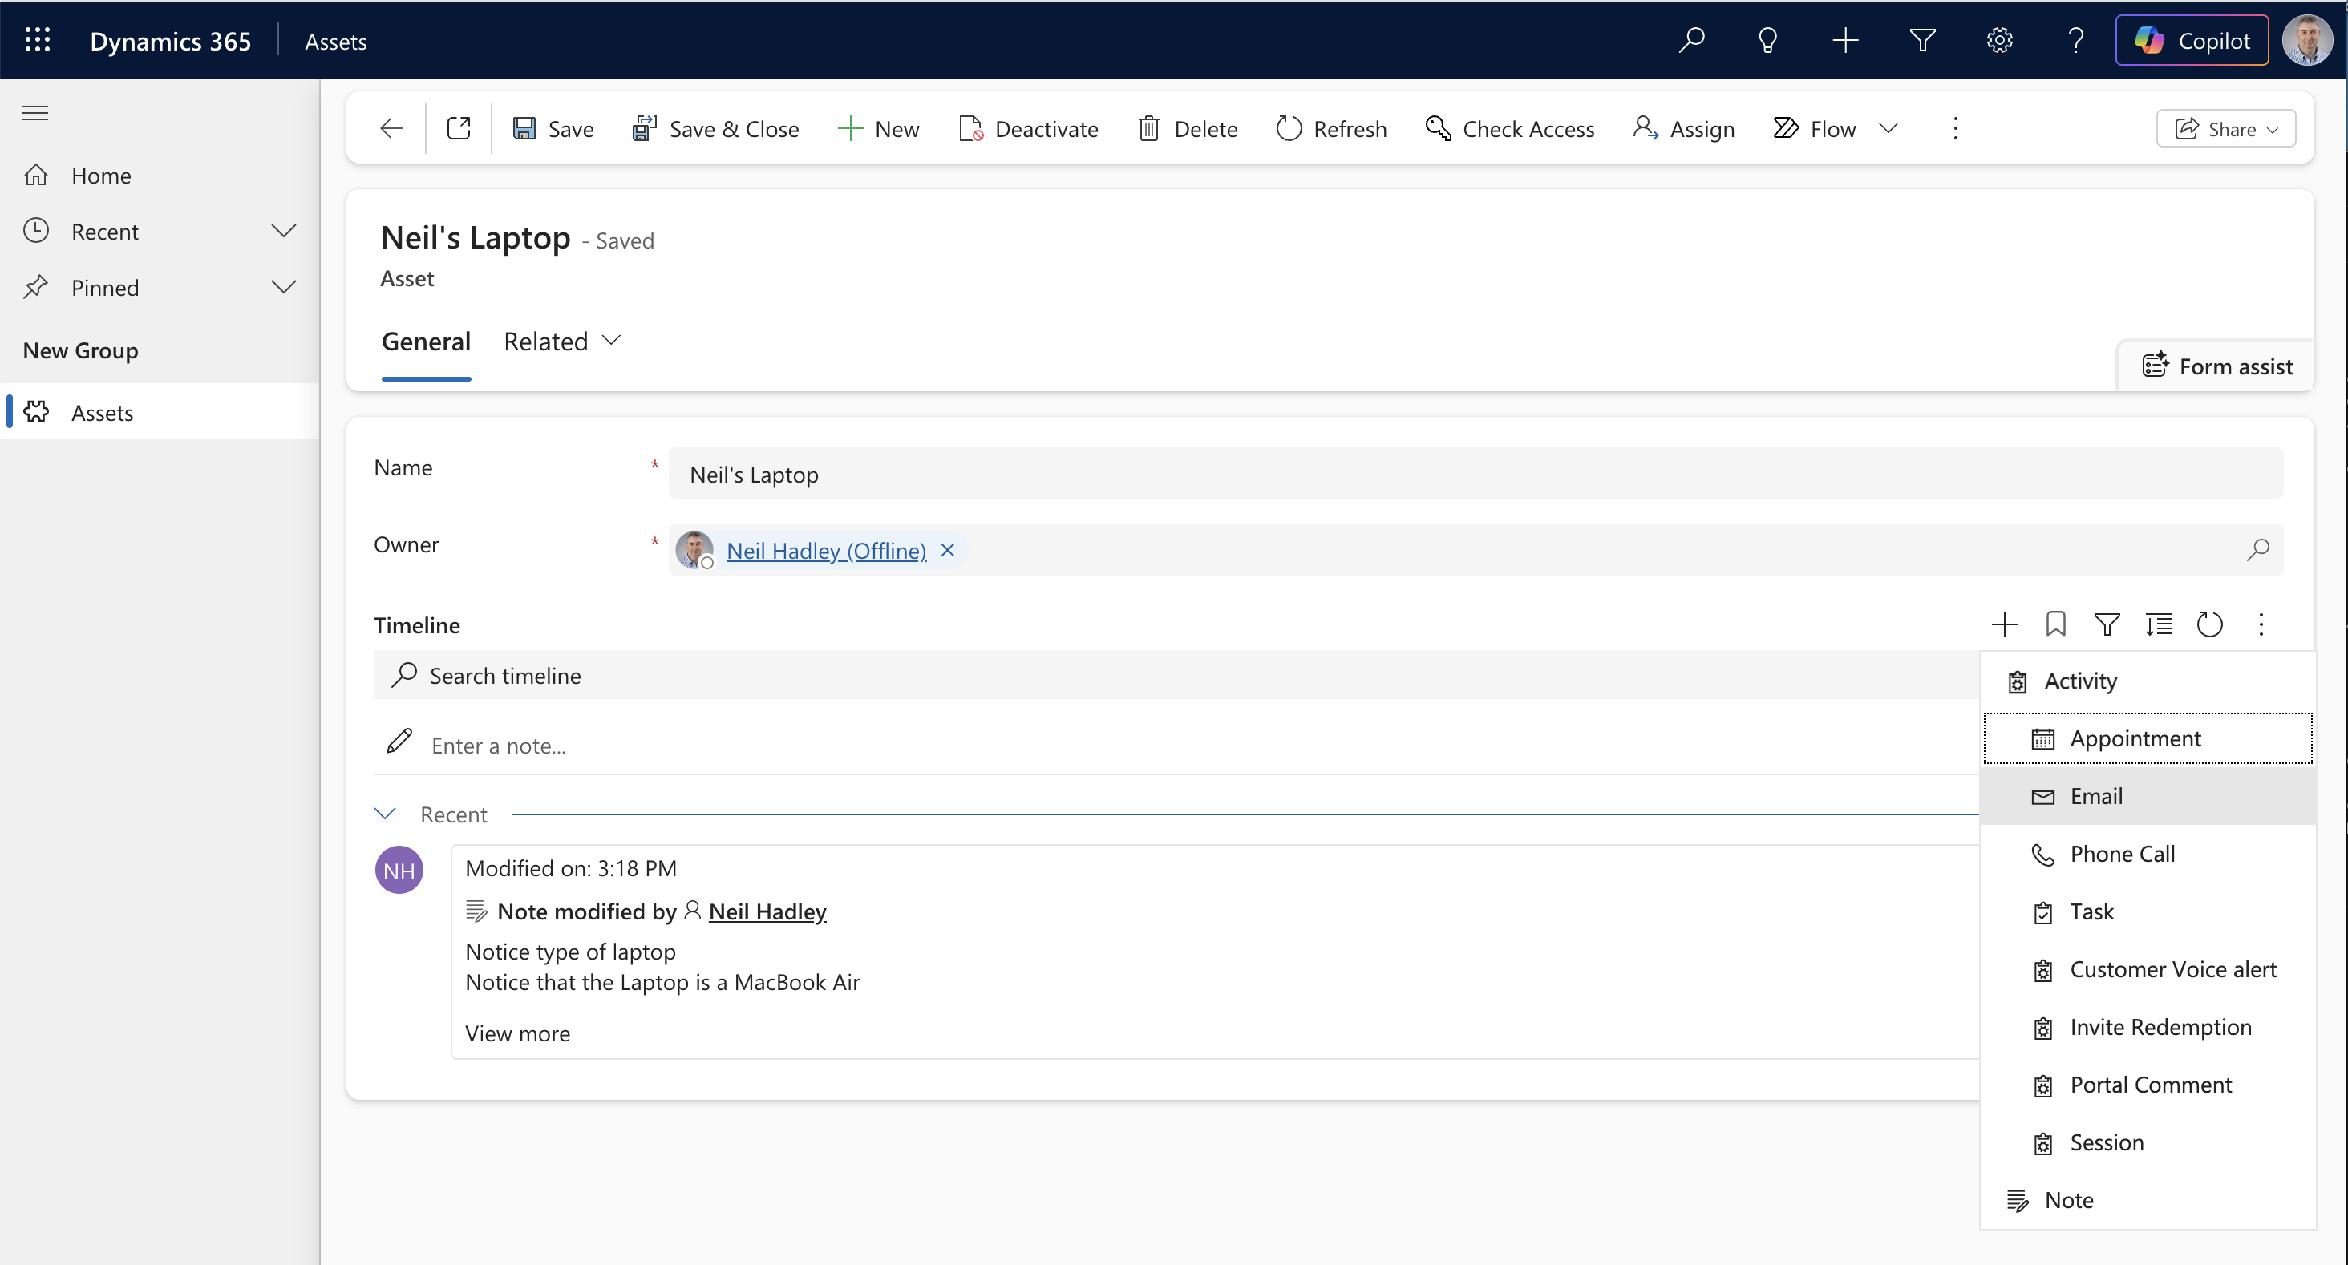Screen dimensions: 2348x1265
Task: Open the timeline filter icon
Action: click(x=2107, y=624)
